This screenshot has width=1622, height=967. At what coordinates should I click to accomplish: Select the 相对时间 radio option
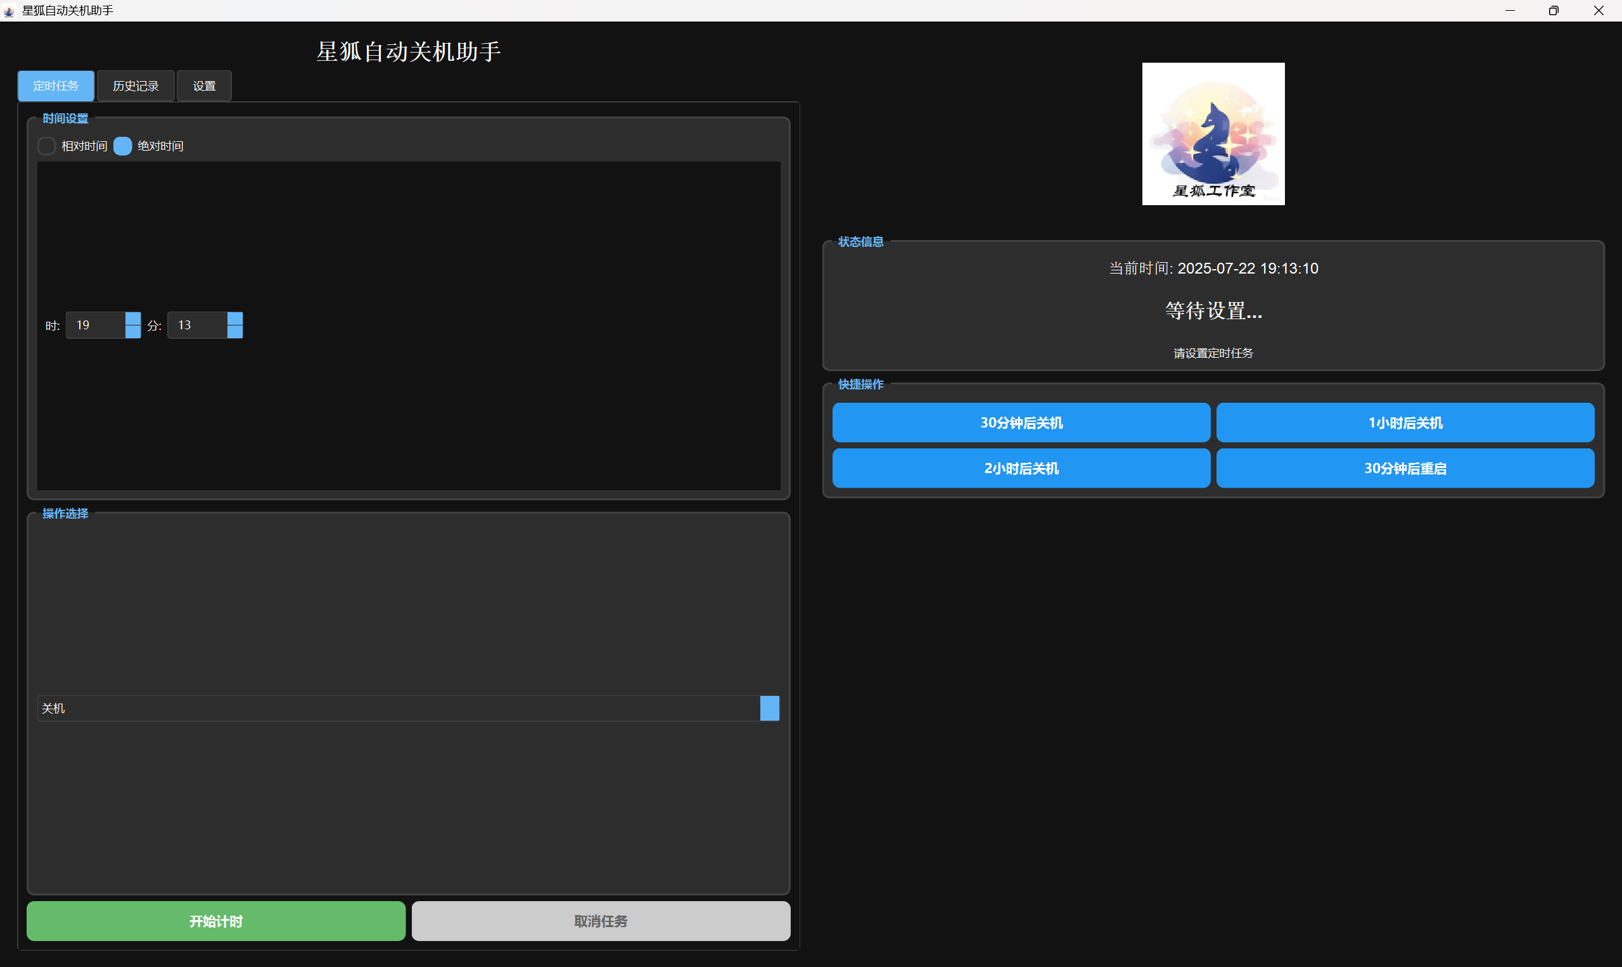pos(47,146)
